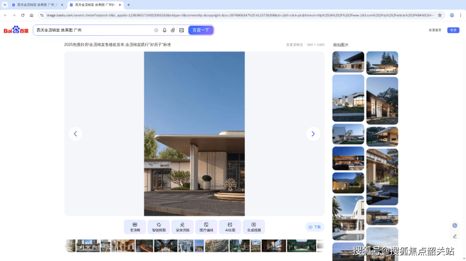Open the 百度首页 link
The image size is (466, 261).
pyautogui.click(x=435, y=30)
